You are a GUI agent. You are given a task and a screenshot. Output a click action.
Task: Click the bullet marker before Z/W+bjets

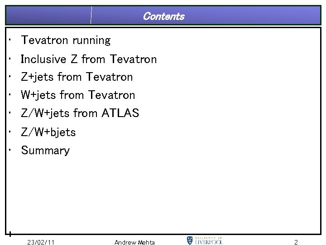point(10,132)
